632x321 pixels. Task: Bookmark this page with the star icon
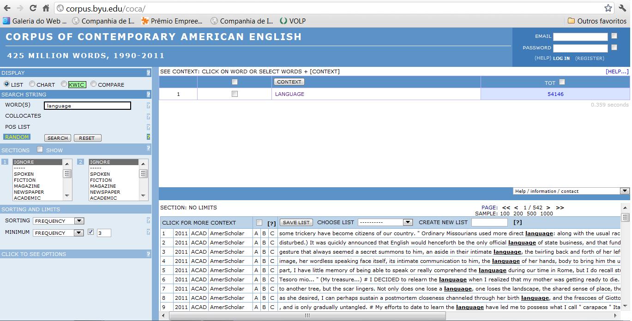(x=608, y=8)
